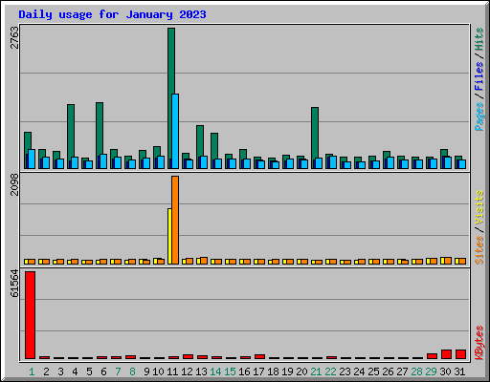Screen dimensions: 490x382
Task: Click the orange 'Sites' legend label
Action: (x=479, y=250)
